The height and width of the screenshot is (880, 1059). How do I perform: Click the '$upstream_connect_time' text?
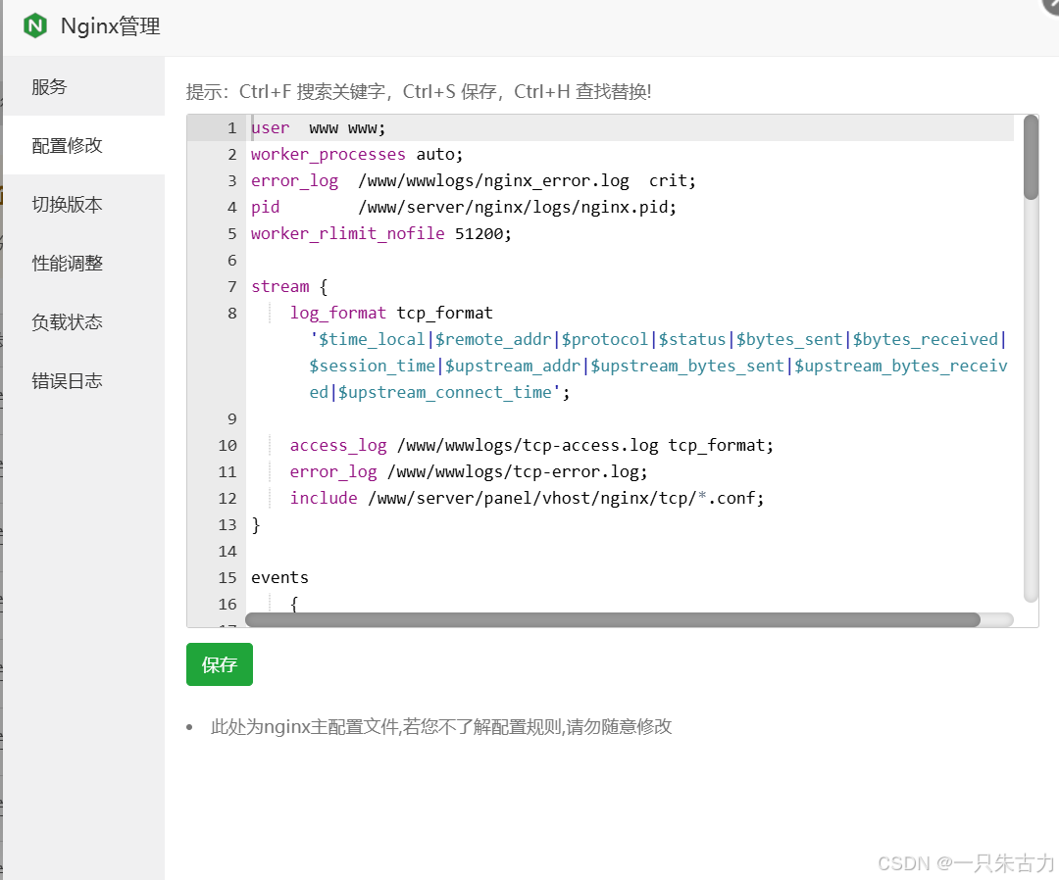coord(445,392)
